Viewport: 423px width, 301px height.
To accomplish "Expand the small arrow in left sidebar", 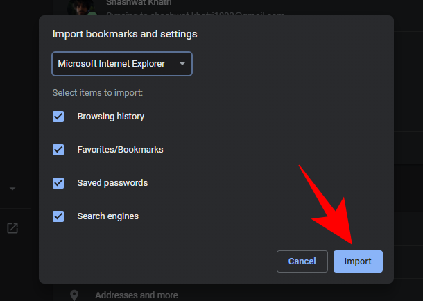I will [x=12, y=188].
